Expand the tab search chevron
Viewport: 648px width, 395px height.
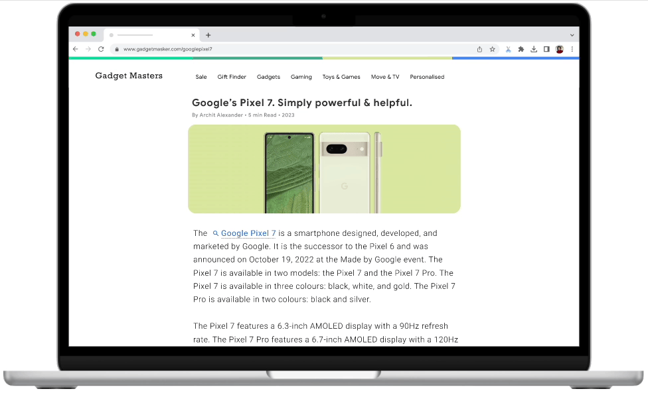click(572, 35)
